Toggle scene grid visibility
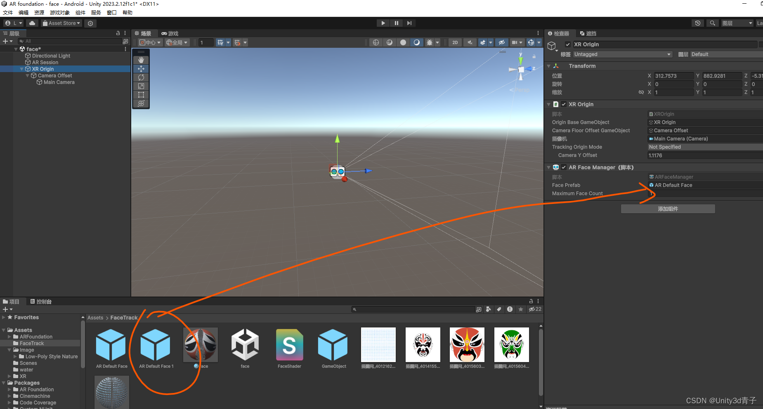This screenshot has width=763, height=409. 220,42
